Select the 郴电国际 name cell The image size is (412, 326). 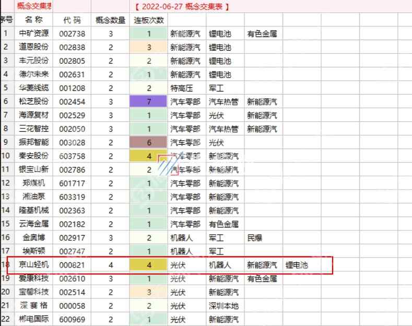[34, 319]
